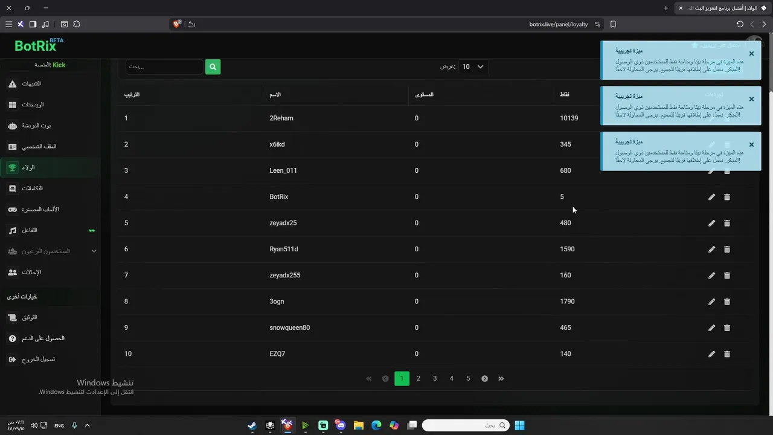
Task: Remove the zeyadx255 entry via trash icon
Action: coord(727,275)
